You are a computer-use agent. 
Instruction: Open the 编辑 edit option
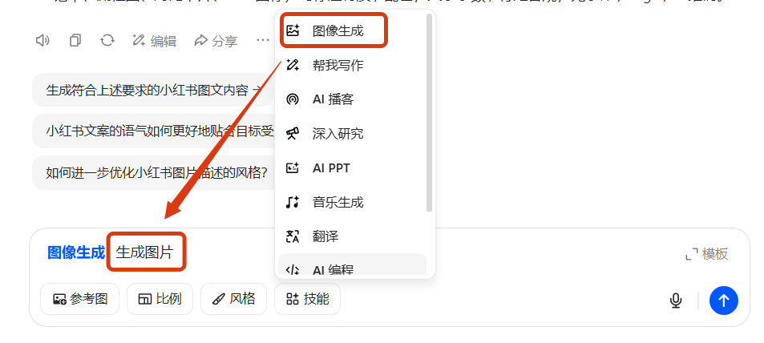click(154, 41)
